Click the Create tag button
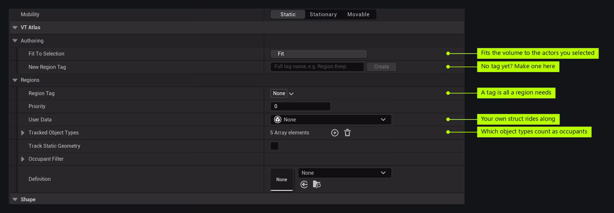Image resolution: width=614 pixels, height=213 pixels. (x=381, y=67)
